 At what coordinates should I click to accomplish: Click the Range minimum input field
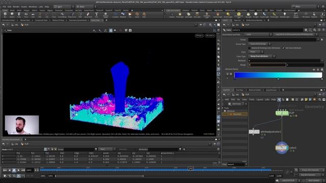(267, 65)
